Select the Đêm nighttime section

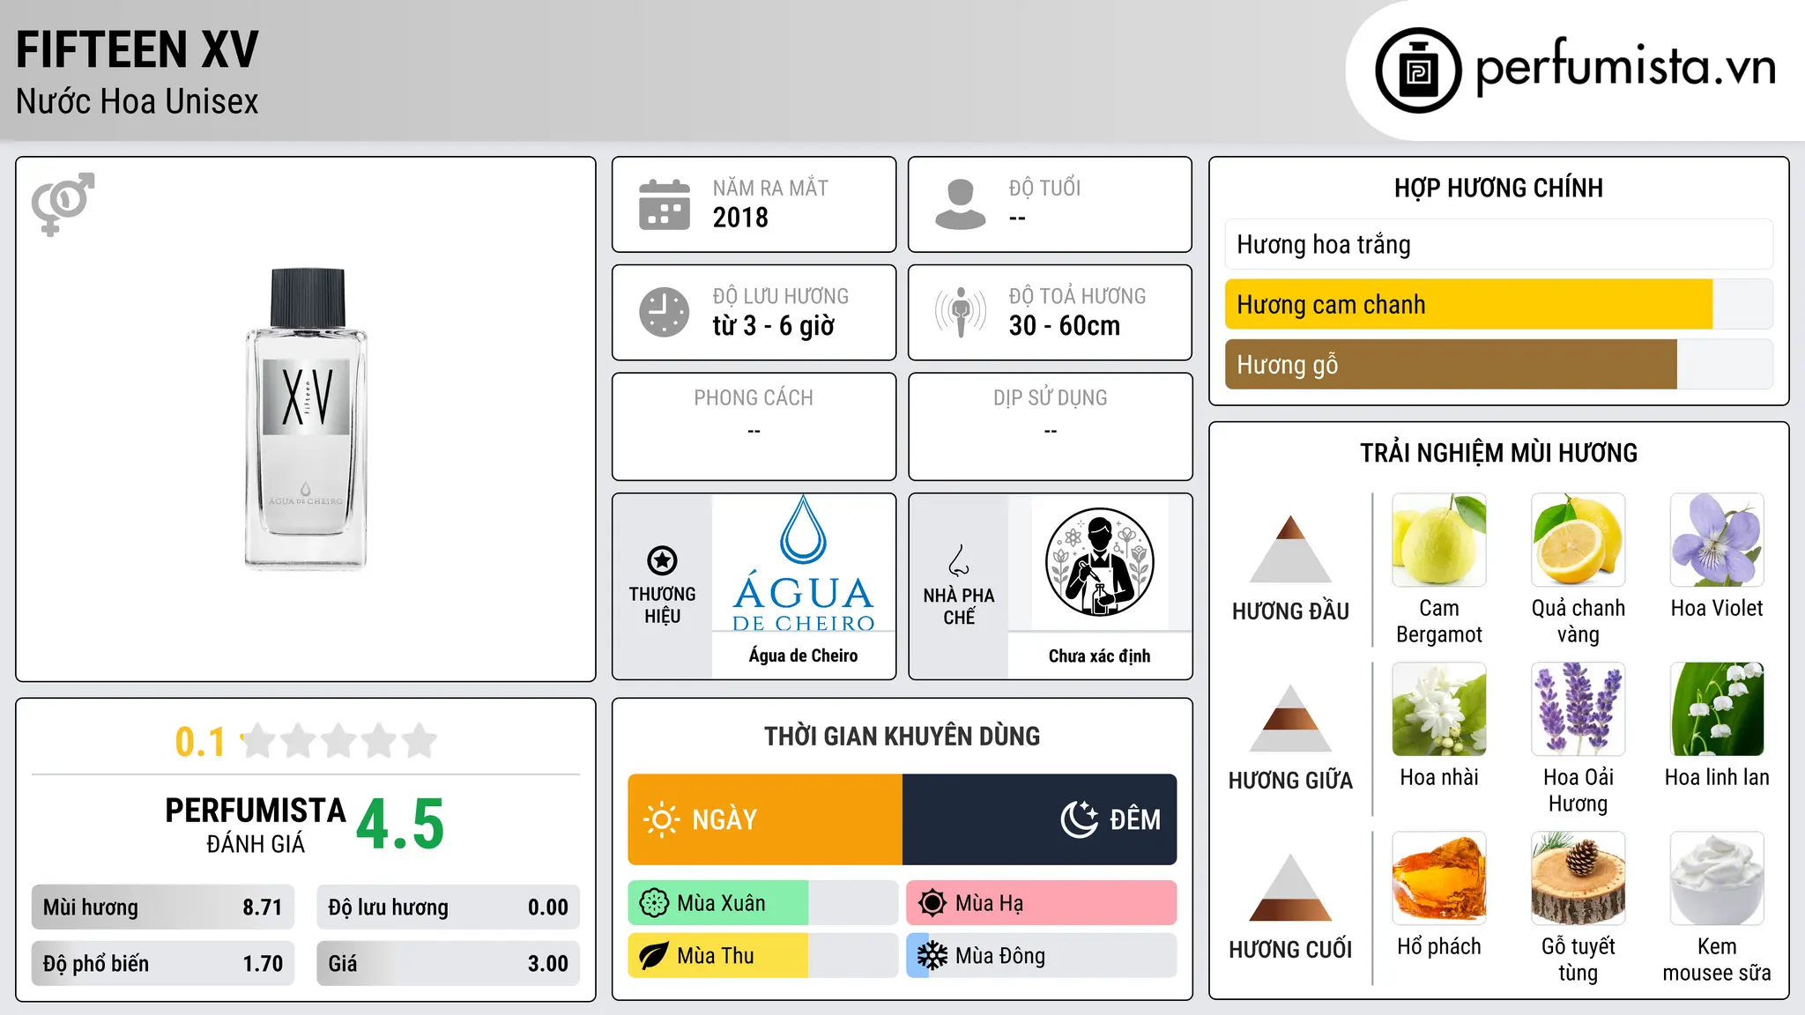click(x=1040, y=819)
